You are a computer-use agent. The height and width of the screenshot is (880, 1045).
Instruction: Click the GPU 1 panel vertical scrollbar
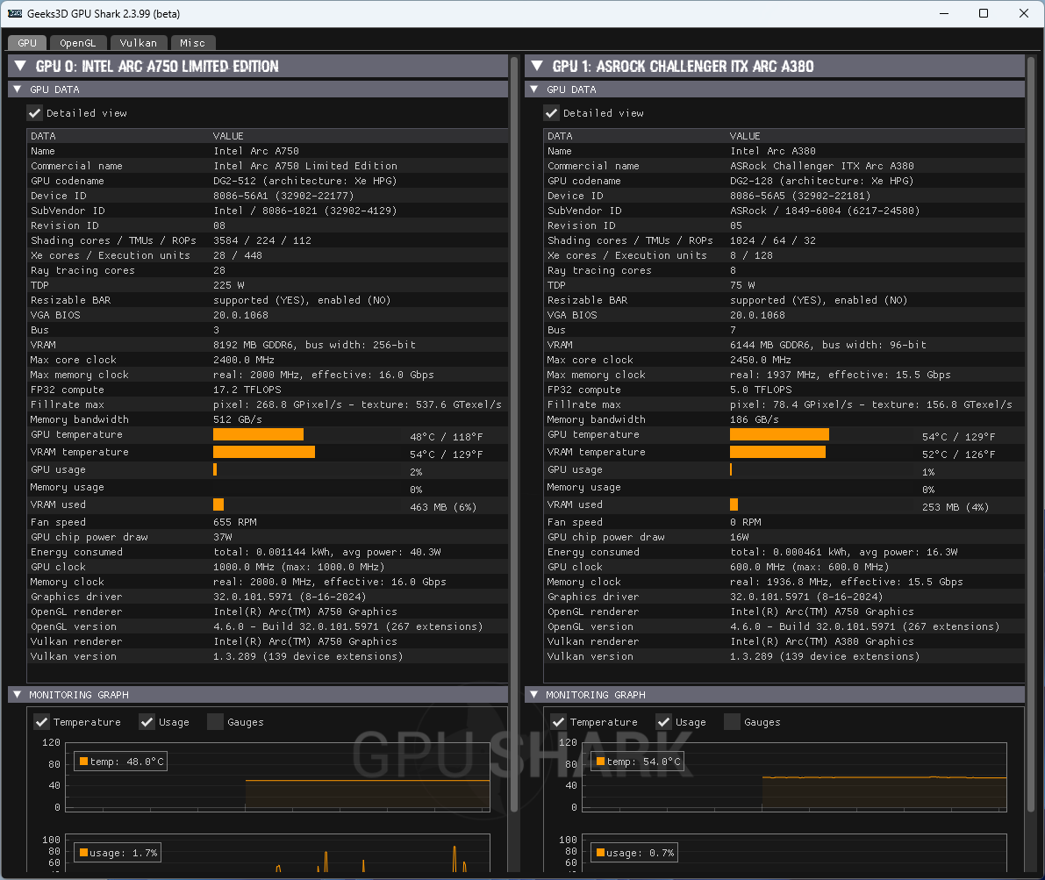[1031, 434]
